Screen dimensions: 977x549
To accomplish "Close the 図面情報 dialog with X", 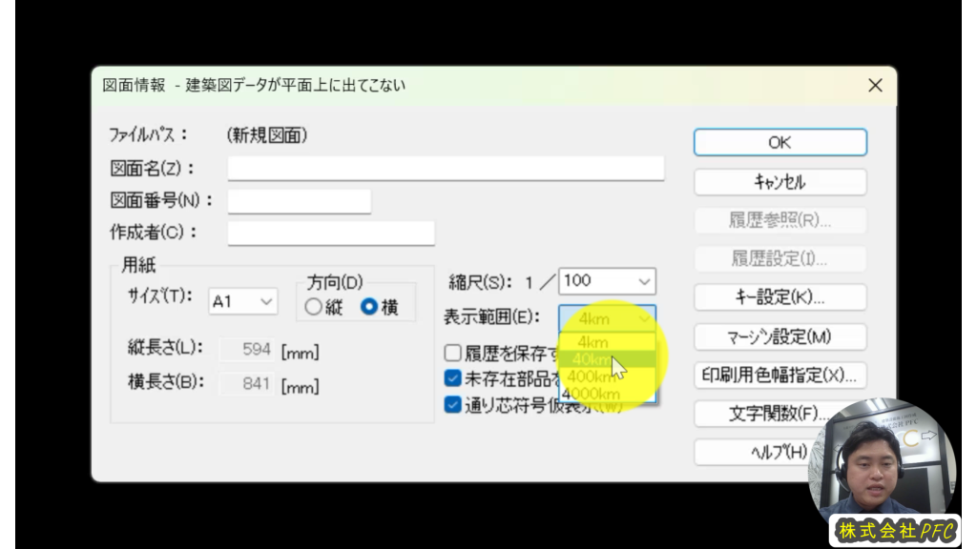I will click(875, 85).
